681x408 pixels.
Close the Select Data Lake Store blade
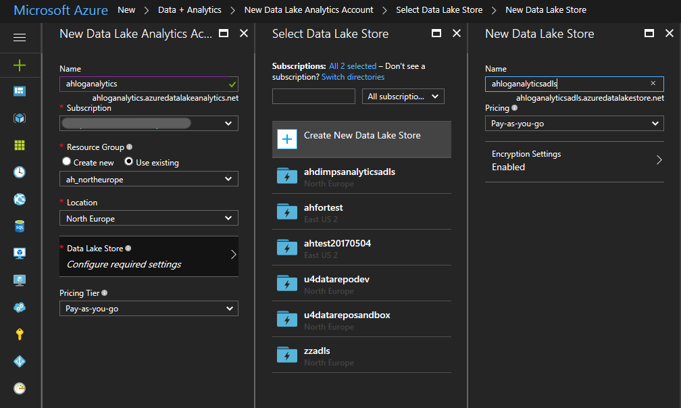[457, 33]
